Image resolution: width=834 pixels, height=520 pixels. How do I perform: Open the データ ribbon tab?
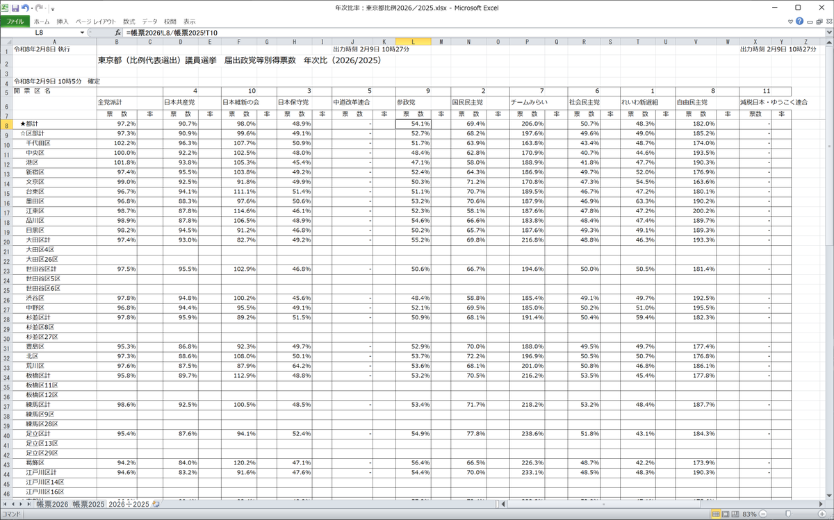(150, 22)
